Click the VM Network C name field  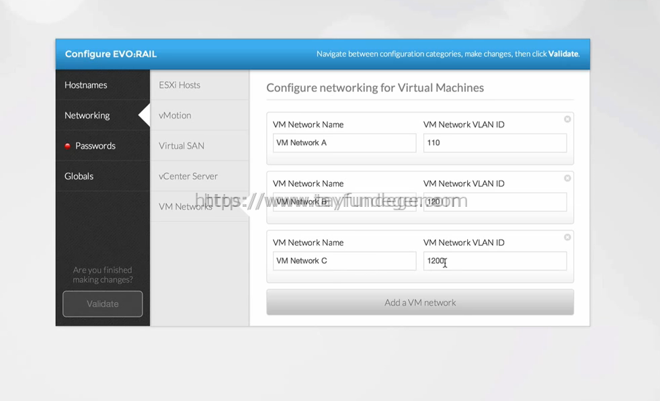[x=344, y=261]
